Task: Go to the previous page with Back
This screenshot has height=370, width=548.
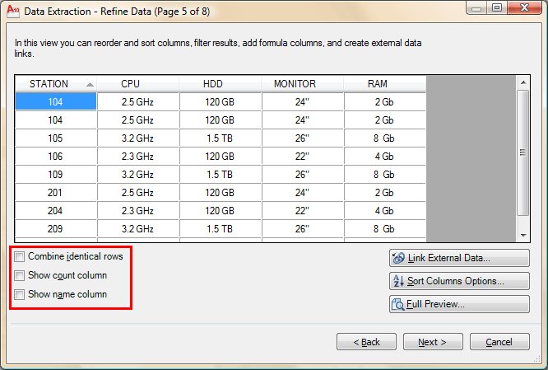Action: point(366,342)
